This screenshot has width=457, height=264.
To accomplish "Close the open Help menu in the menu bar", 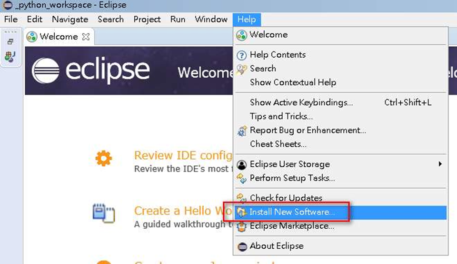I will pos(247,20).
